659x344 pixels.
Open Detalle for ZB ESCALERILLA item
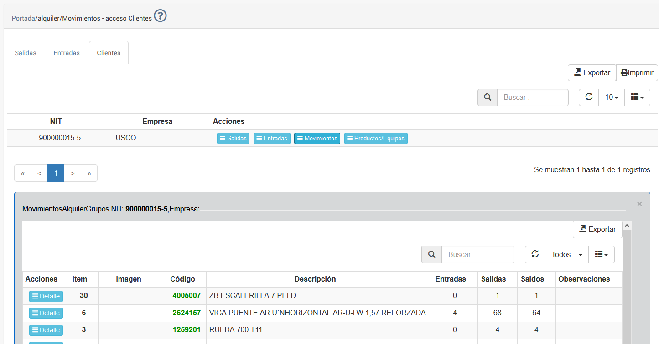46,296
